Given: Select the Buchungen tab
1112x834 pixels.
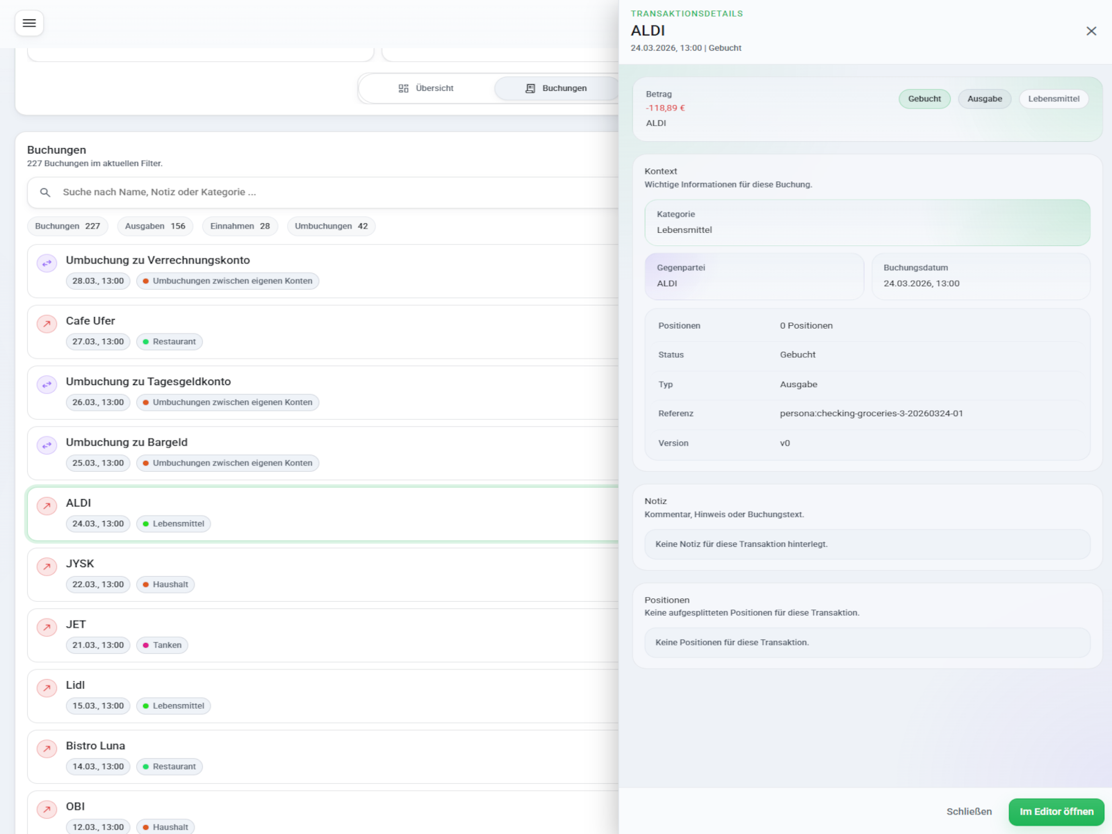Looking at the screenshot, I should pos(556,88).
